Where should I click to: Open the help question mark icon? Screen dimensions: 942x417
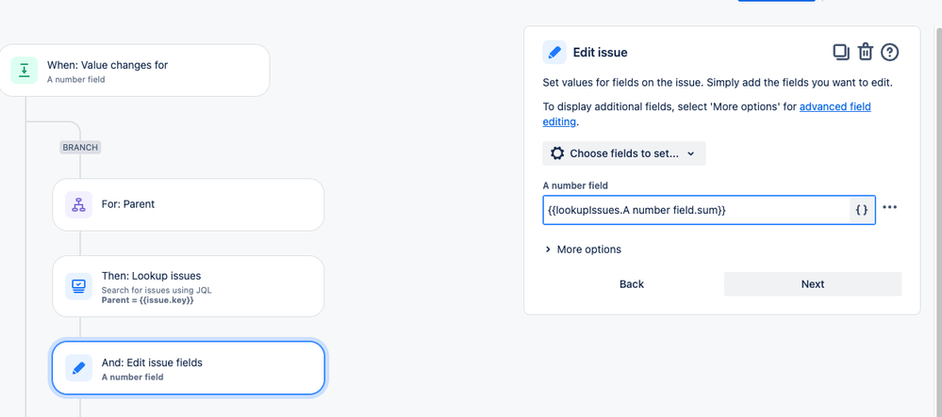[x=890, y=52]
